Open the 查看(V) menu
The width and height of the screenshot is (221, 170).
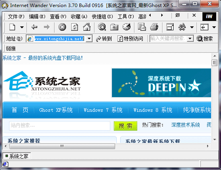(58, 17)
